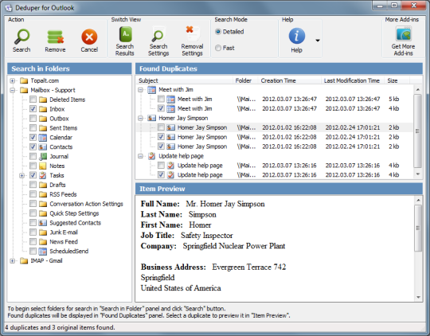Click the Update help page group task icon

[x=151, y=156]
